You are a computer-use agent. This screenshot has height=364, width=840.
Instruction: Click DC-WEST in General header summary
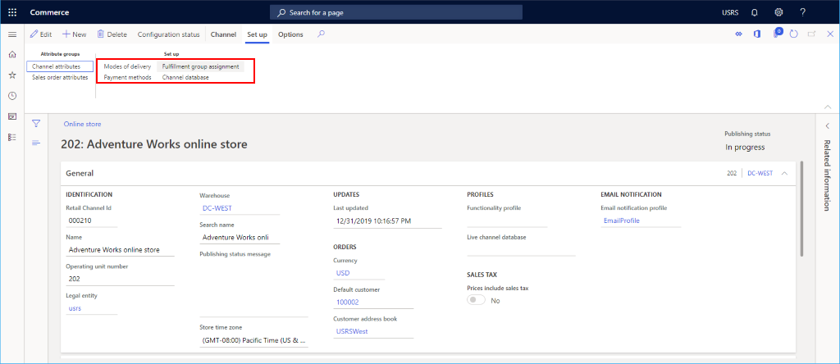tap(760, 174)
